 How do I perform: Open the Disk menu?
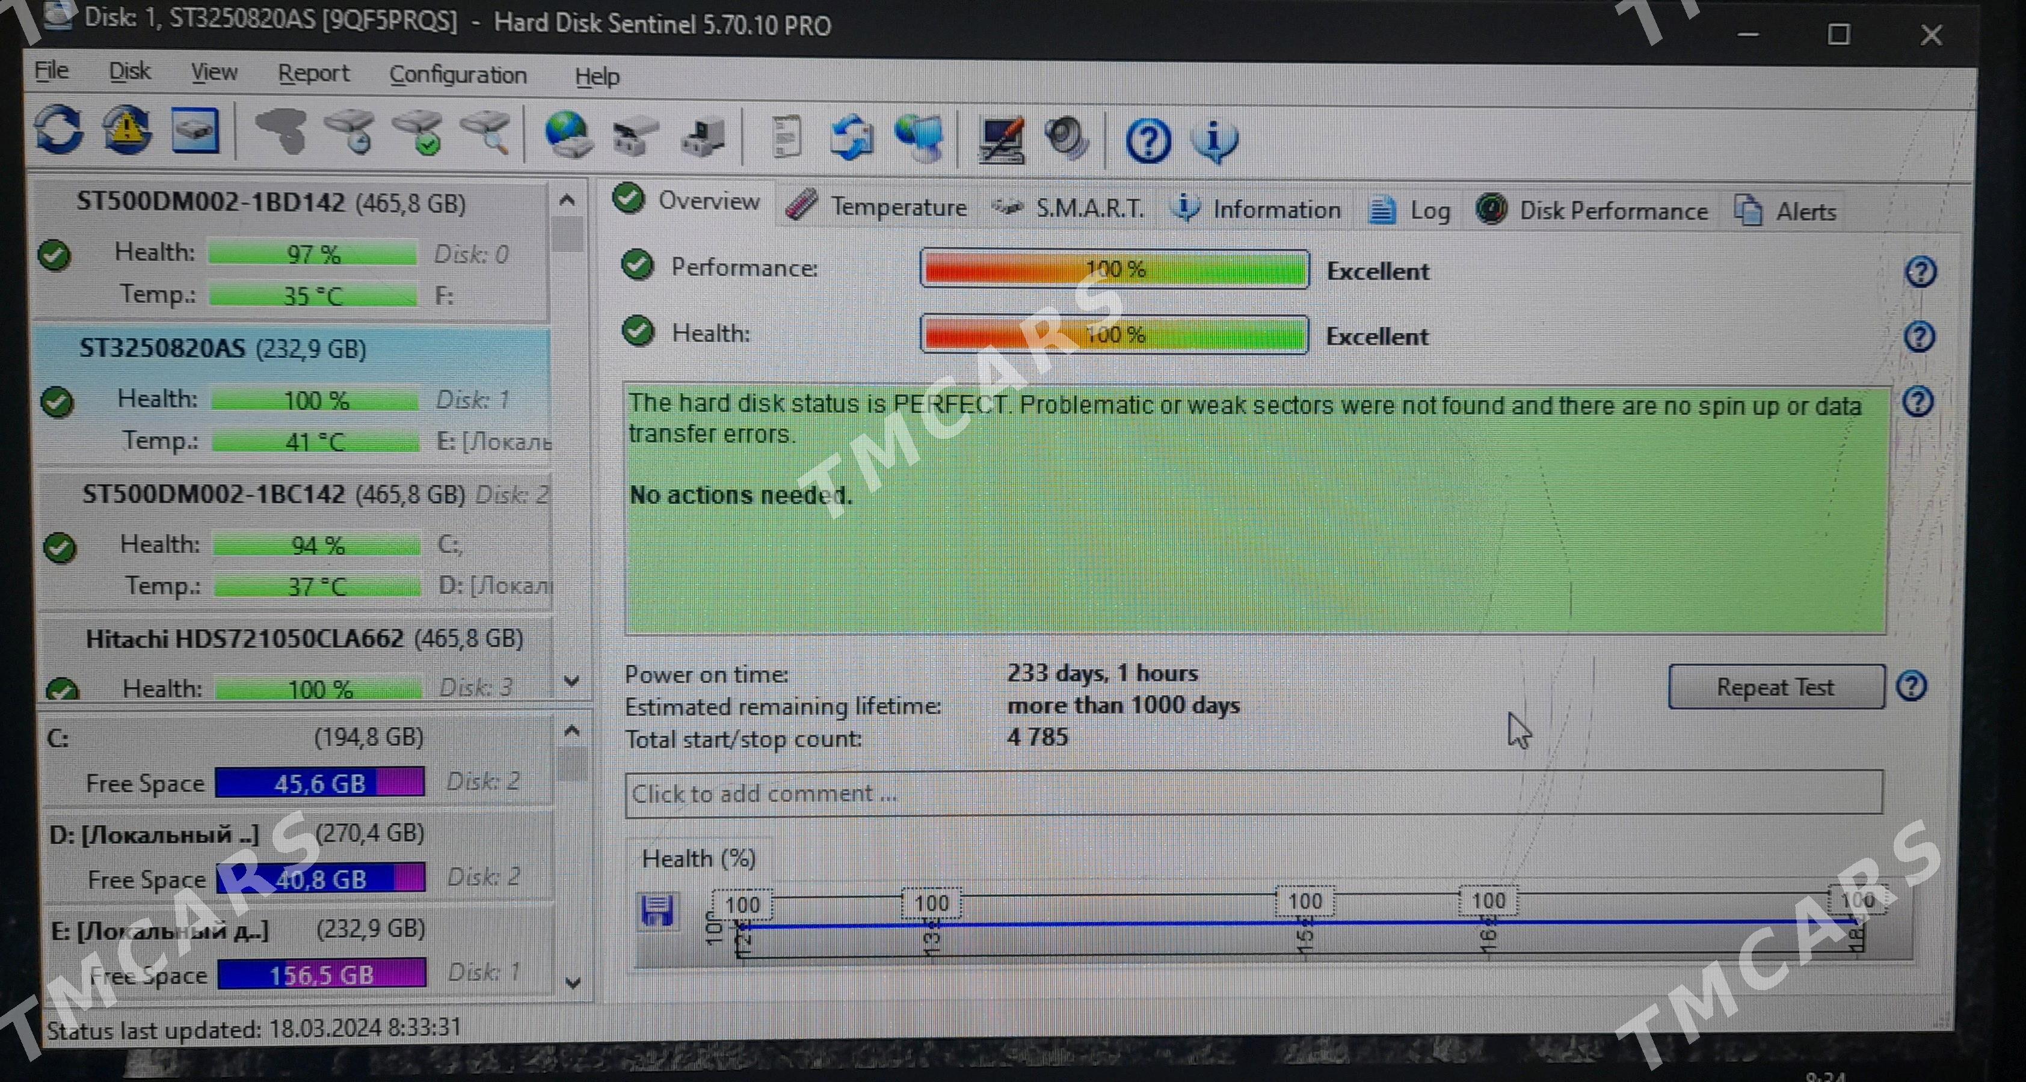pyautogui.click(x=129, y=72)
